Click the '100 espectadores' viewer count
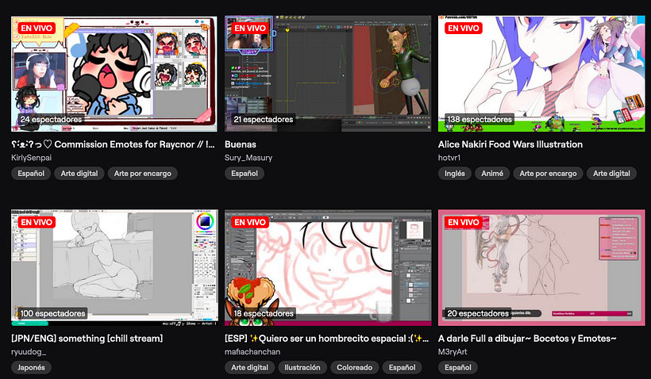651x379 pixels. (52, 313)
